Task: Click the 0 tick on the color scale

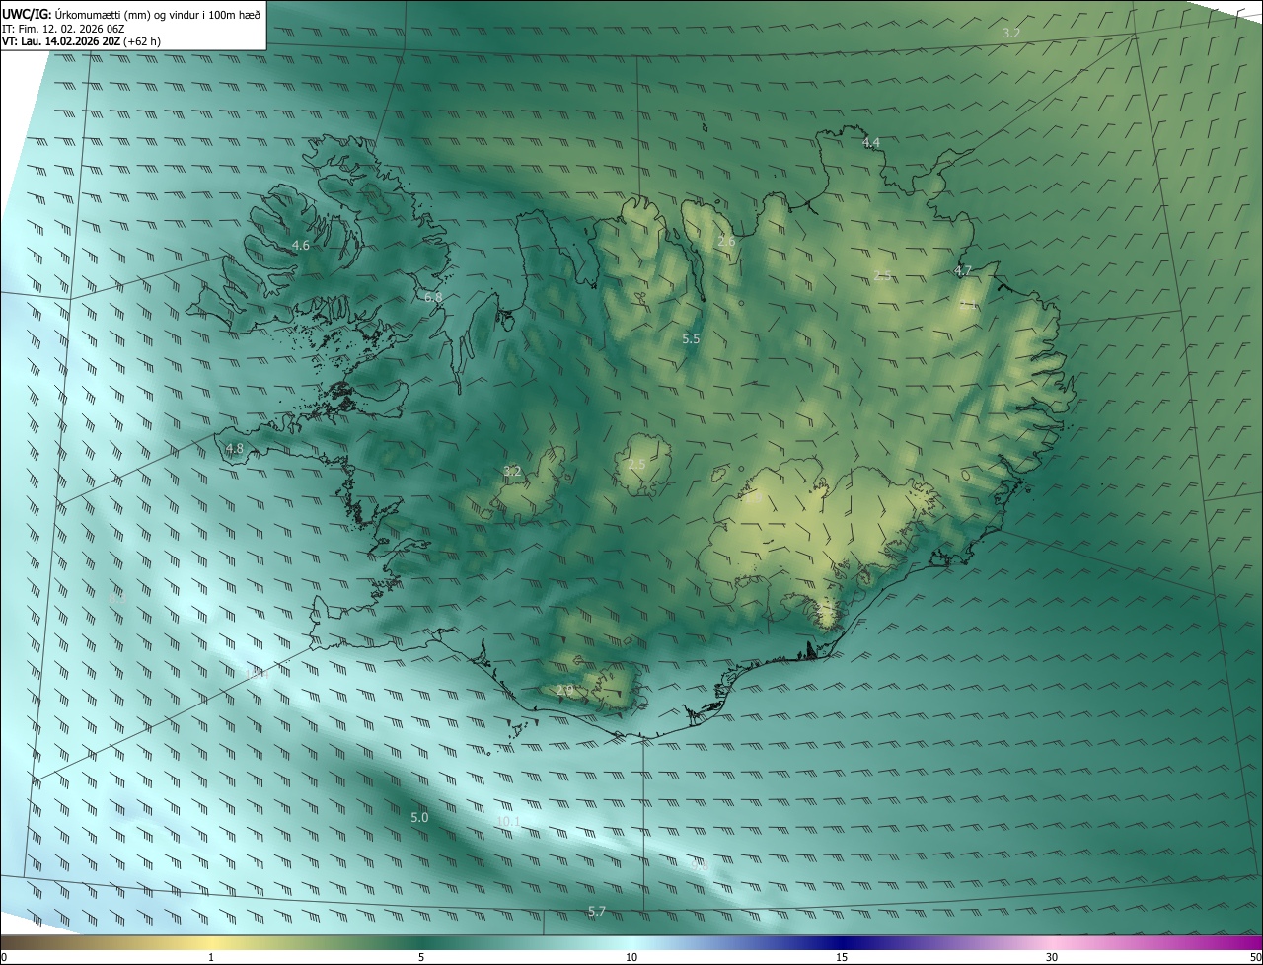Action: click(4, 957)
